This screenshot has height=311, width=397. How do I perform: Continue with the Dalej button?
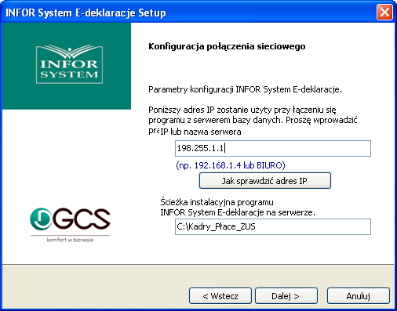[286, 296]
